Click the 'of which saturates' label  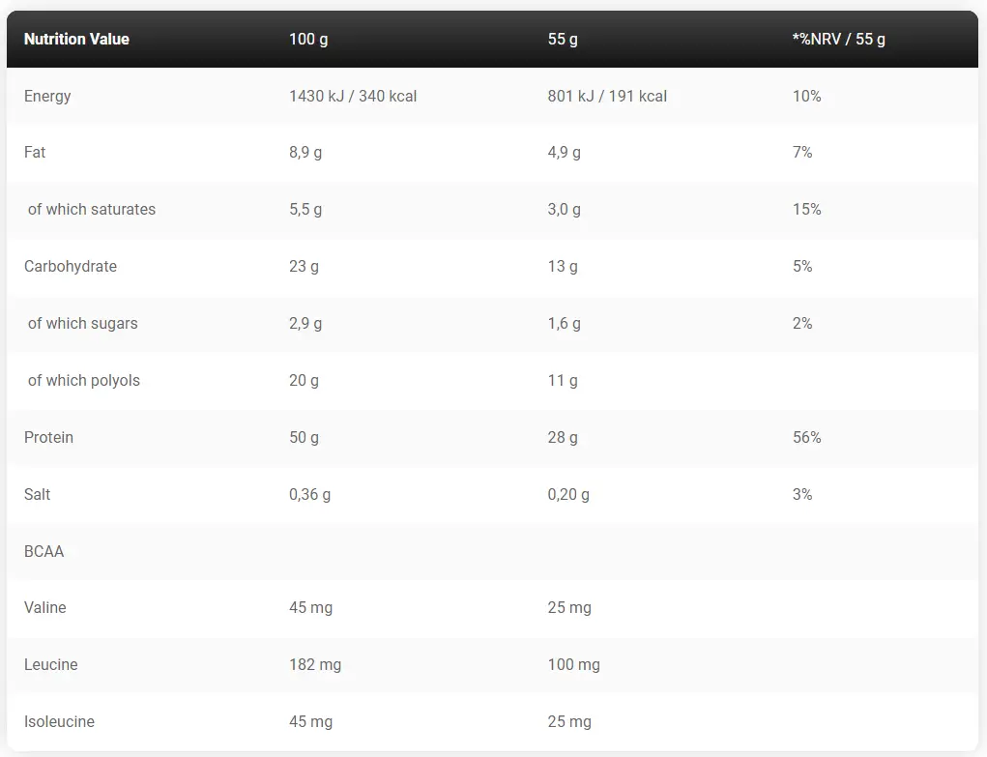point(92,209)
